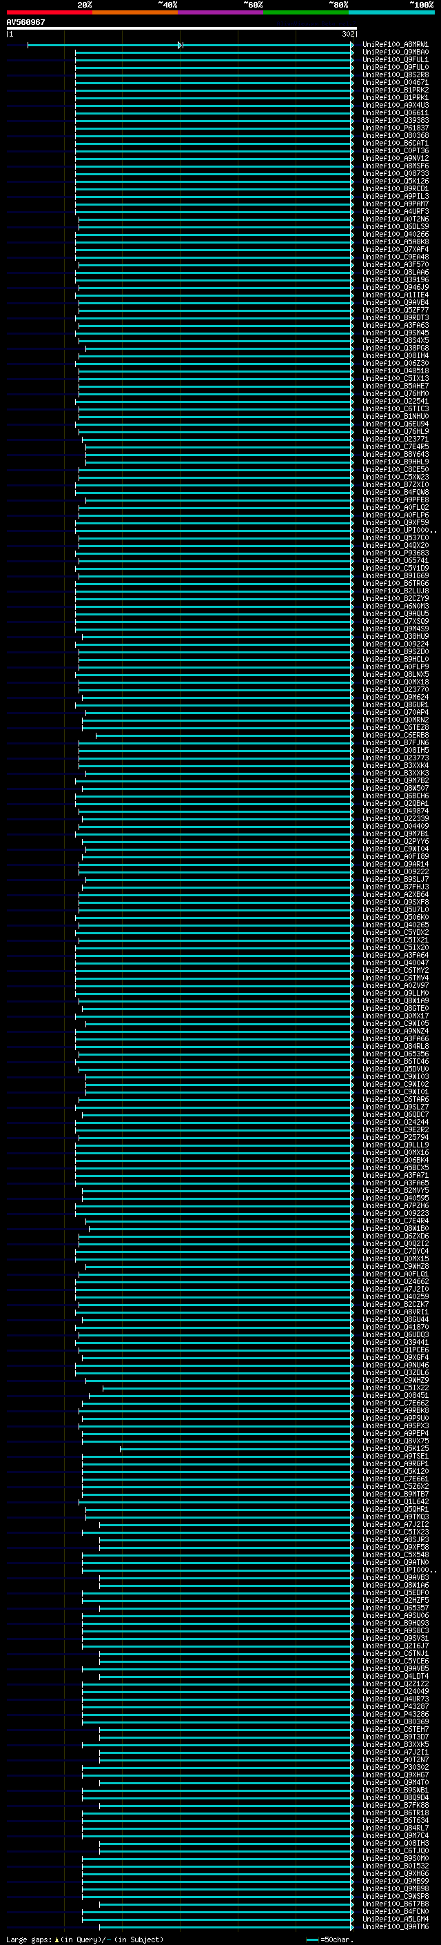Select the UniRef100_Q8VX75 label
The image size is (441, 1945).
395,1441
